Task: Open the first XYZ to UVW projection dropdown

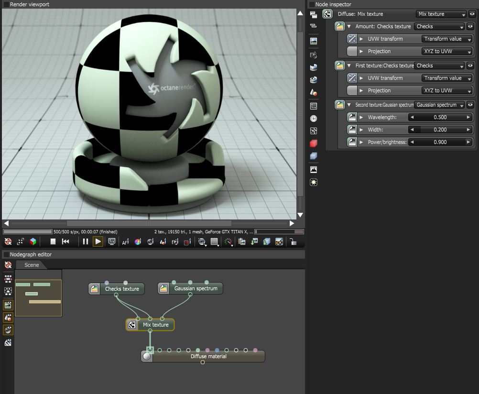Action: [x=447, y=51]
